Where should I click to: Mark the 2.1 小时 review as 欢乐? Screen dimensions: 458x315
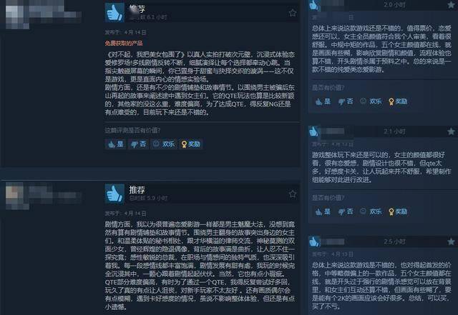click(371, 211)
